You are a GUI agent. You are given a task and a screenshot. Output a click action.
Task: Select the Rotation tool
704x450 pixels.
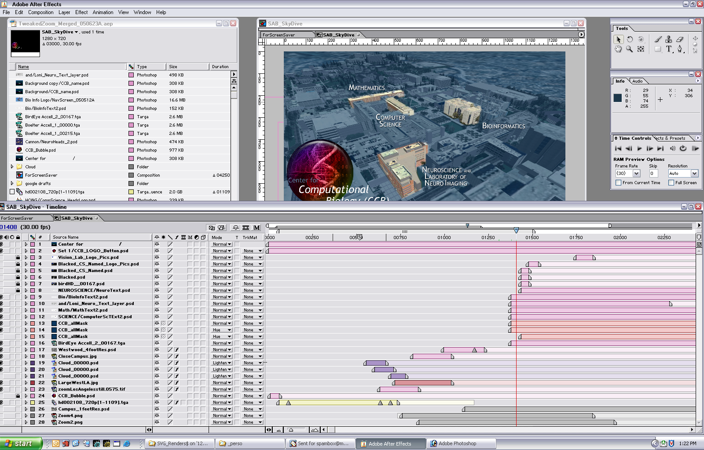pyautogui.click(x=630, y=39)
